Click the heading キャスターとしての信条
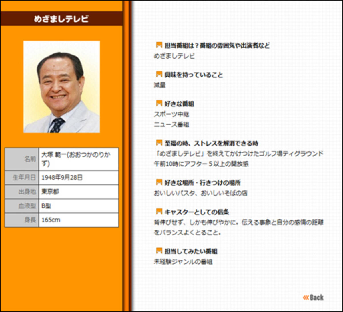Screen dimensions: 343x312 (197, 212)
